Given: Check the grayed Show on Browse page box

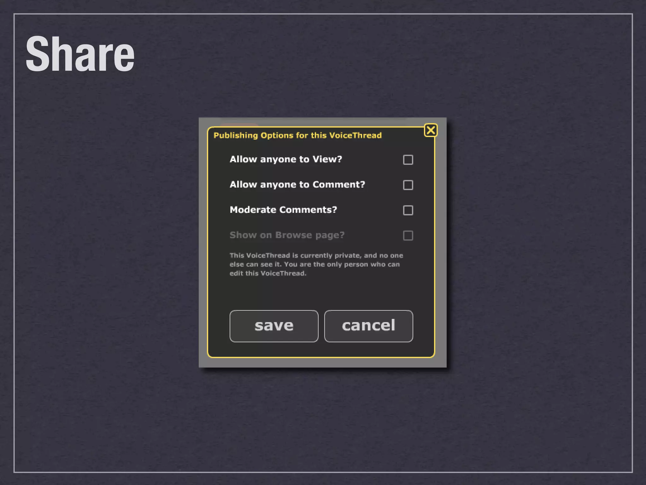Looking at the screenshot, I should [408, 236].
